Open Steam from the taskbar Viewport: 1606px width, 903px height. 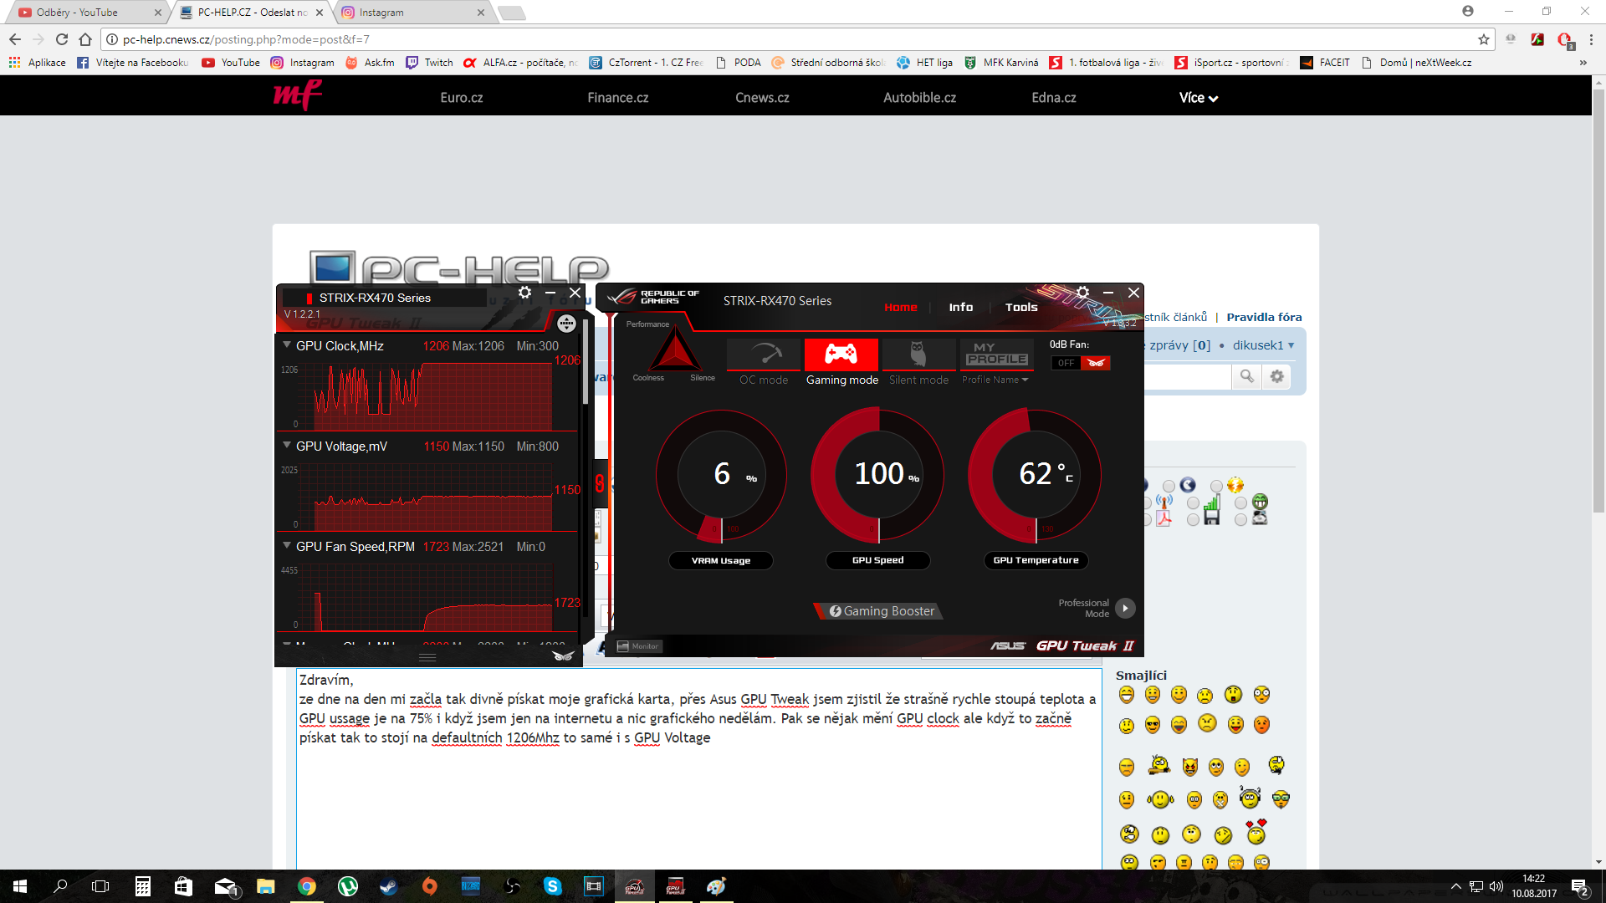pyautogui.click(x=388, y=886)
